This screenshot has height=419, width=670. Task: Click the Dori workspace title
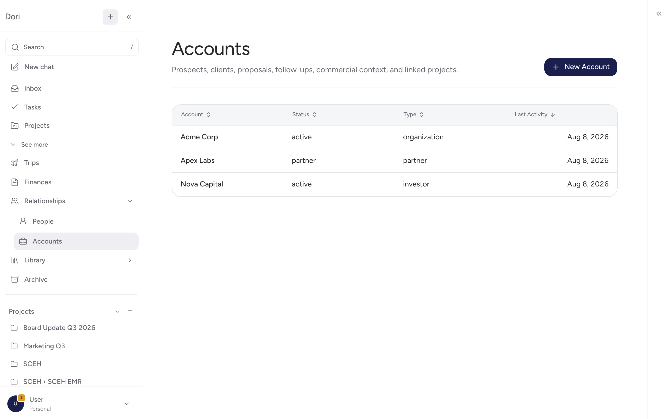coord(13,16)
